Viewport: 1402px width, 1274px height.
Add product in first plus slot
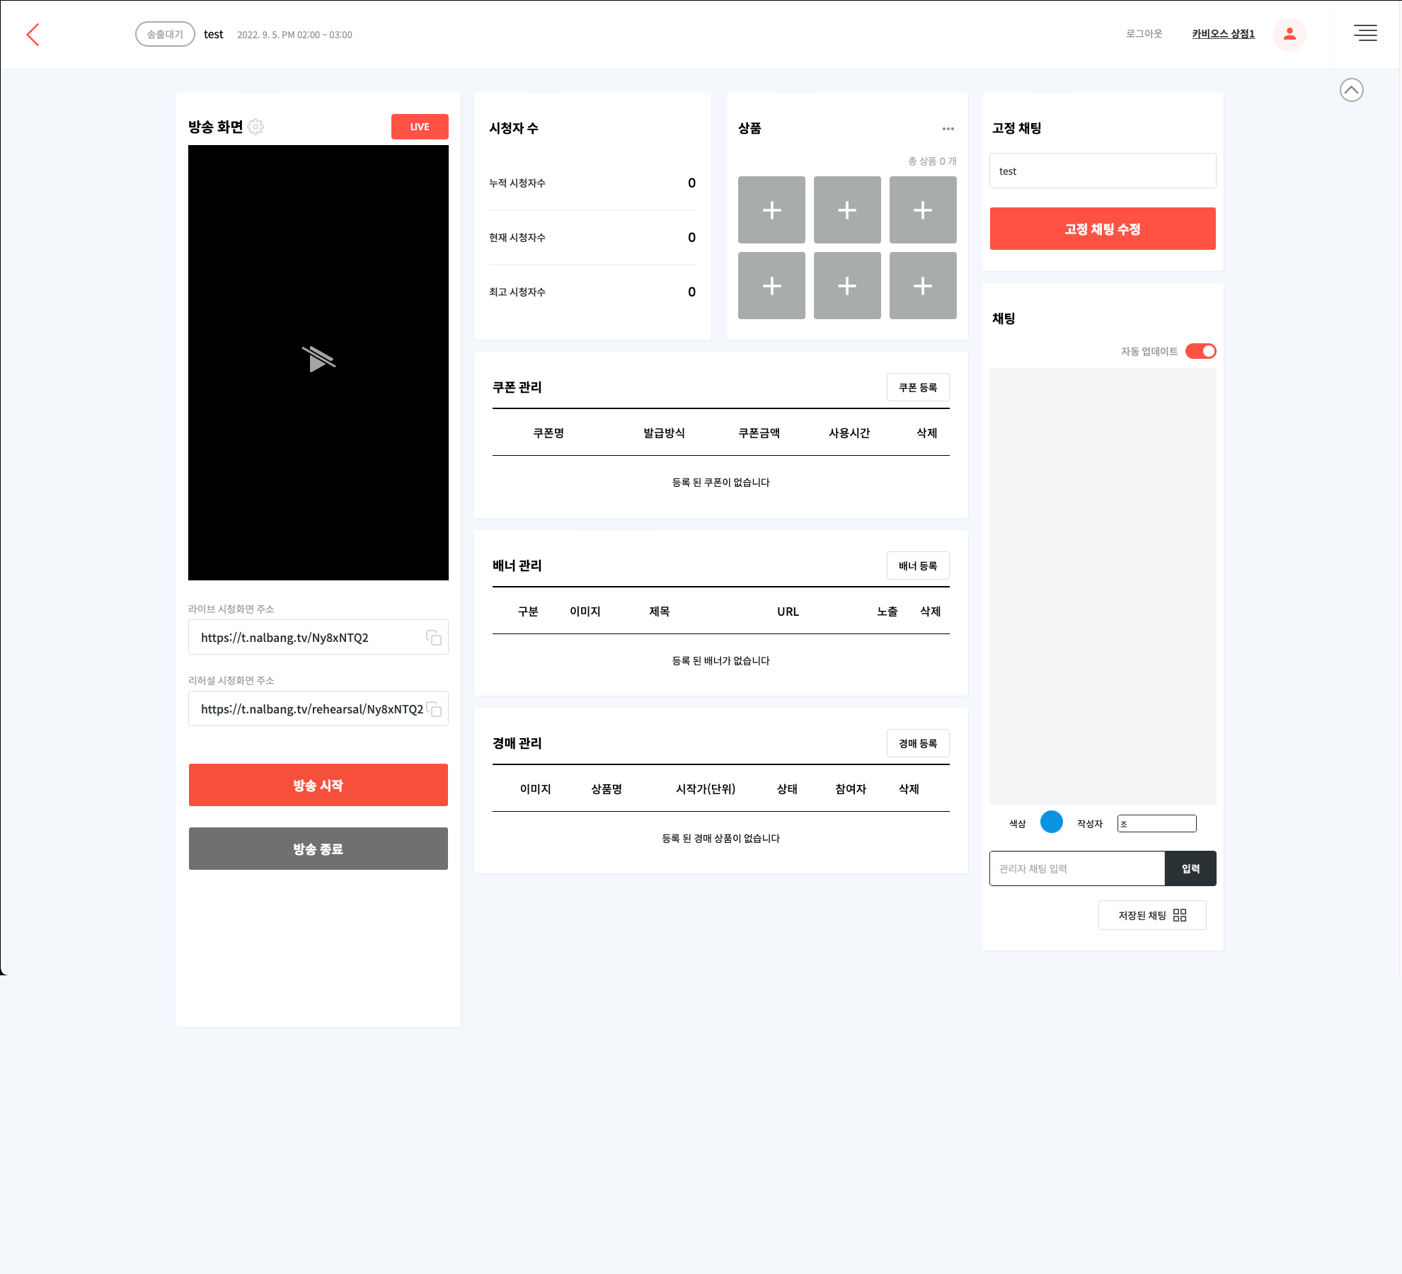[771, 210]
